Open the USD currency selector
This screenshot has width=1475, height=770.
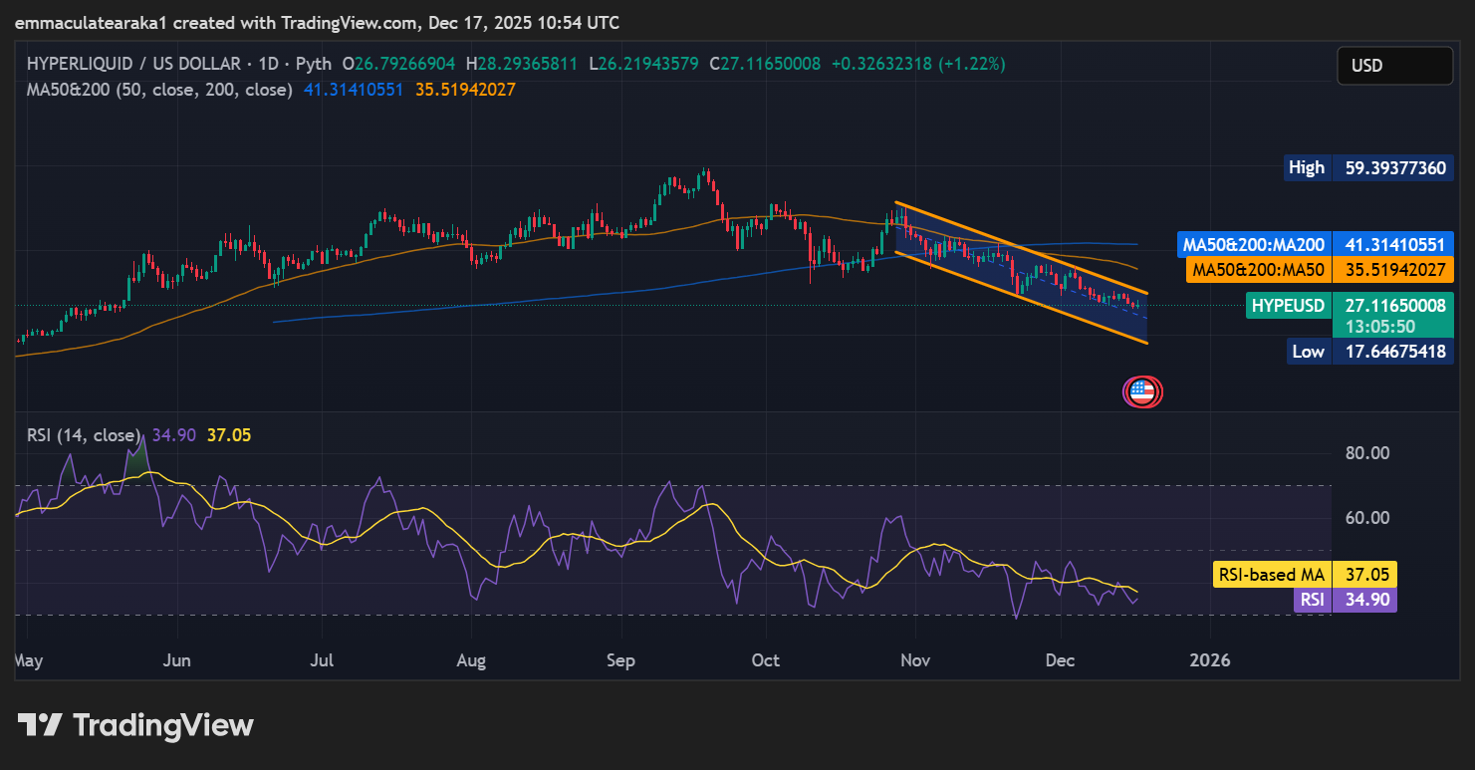(1393, 66)
